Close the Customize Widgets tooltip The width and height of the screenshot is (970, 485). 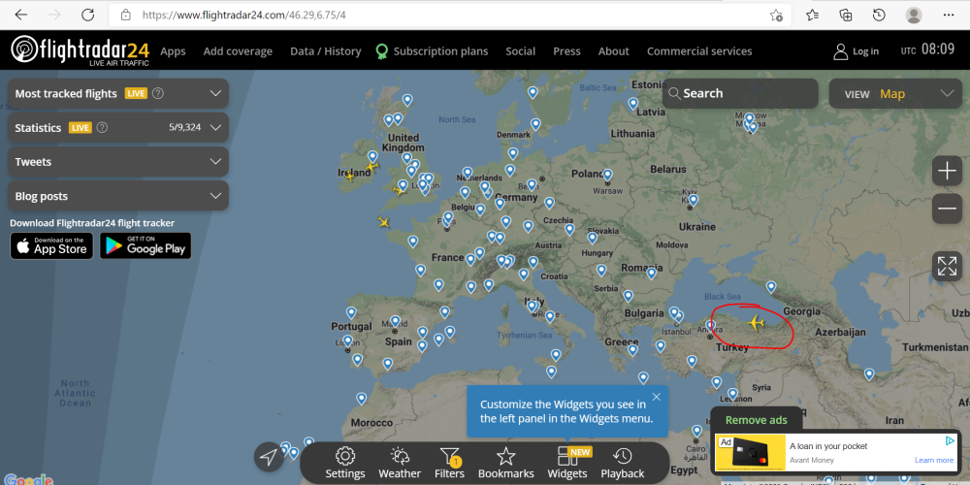tap(657, 397)
